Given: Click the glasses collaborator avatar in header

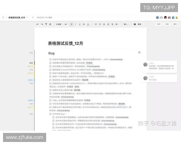Looking at the screenshot, I should [161, 18].
